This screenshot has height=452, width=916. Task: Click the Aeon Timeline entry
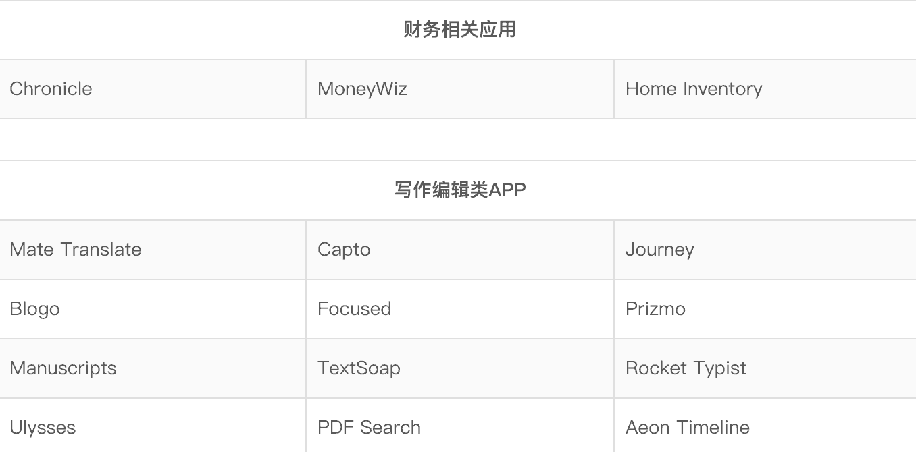pyautogui.click(x=687, y=428)
